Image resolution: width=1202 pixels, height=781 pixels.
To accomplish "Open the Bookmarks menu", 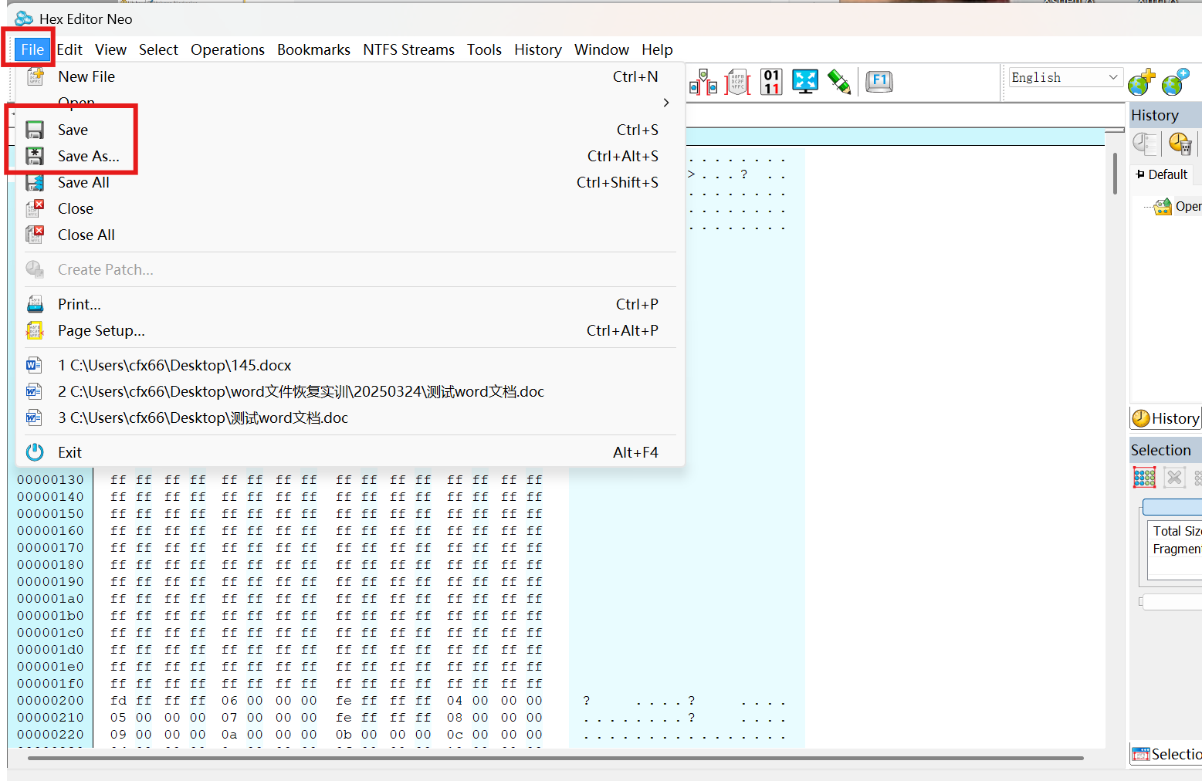I will [x=313, y=49].
